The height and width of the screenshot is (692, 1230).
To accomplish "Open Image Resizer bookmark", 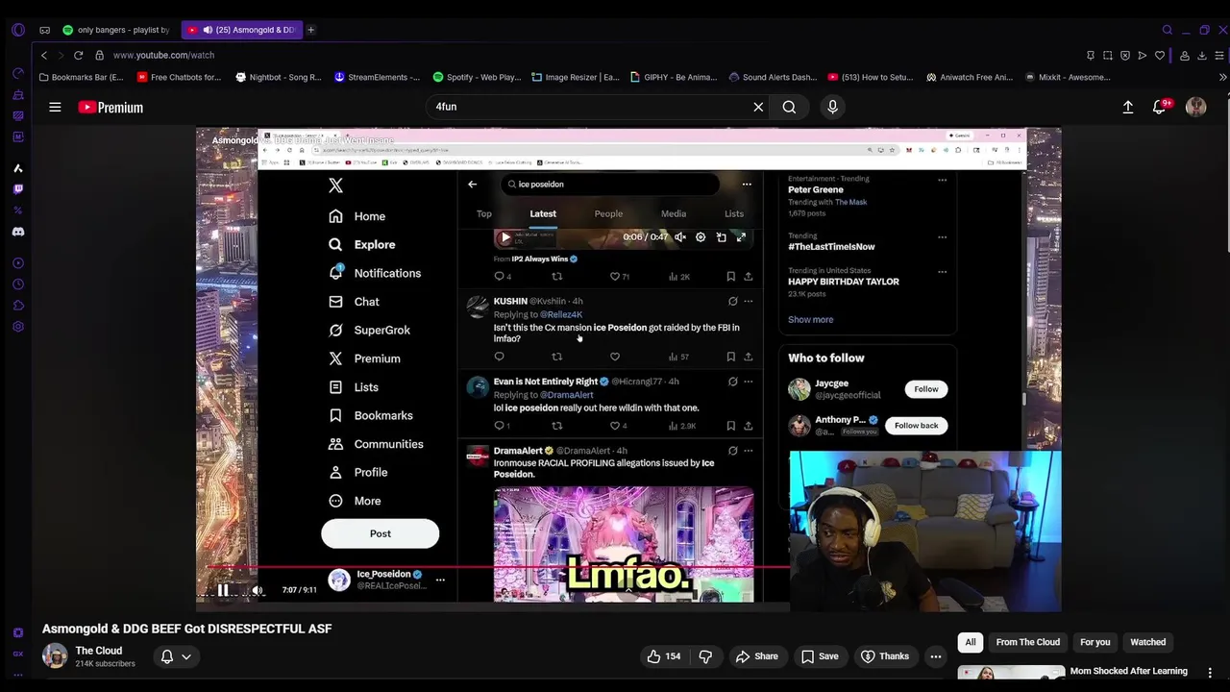I will 576,77.
